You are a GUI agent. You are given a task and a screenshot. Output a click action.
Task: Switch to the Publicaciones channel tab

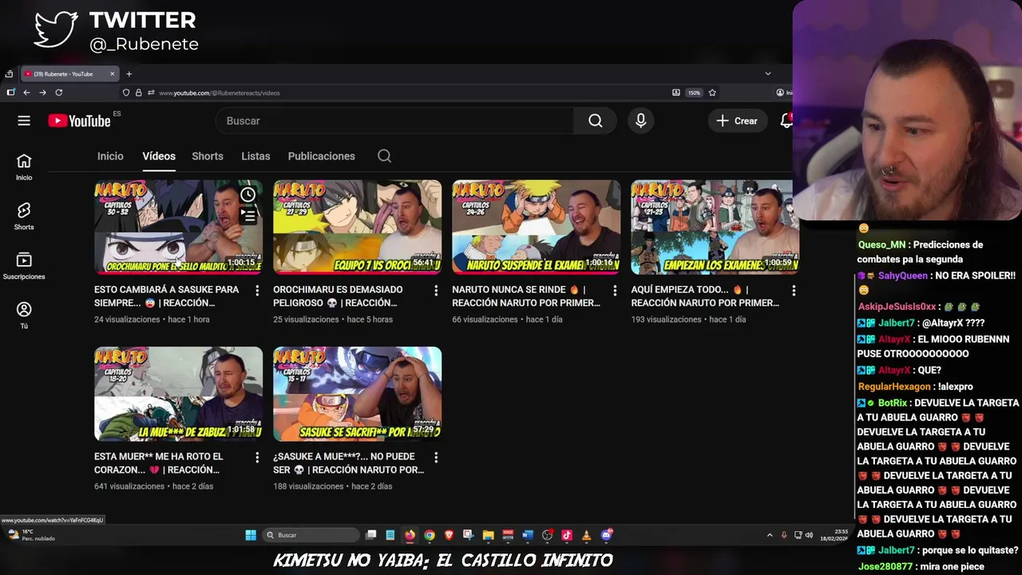[321, 156]
